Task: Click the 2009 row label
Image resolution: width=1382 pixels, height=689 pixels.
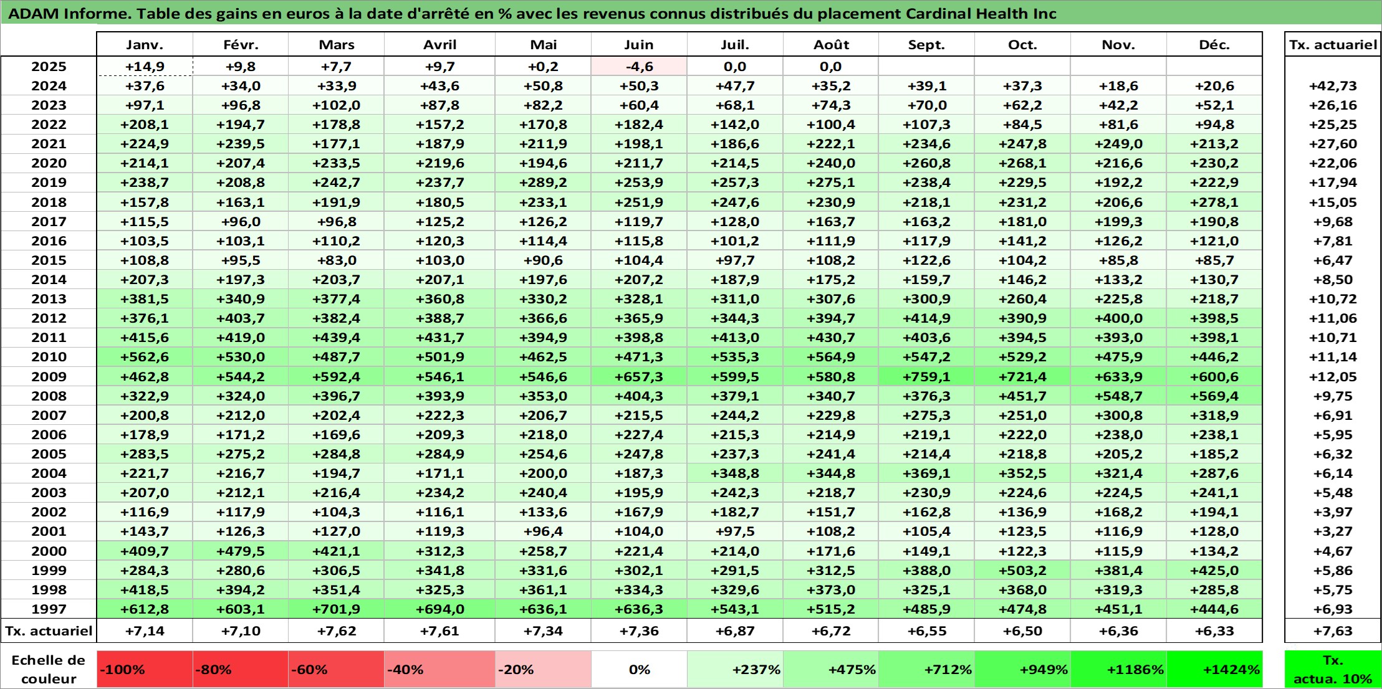Action: [49, 377]
